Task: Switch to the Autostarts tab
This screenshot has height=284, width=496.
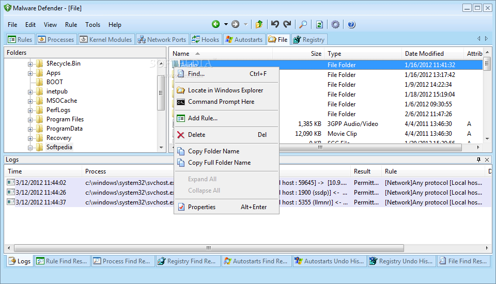Action: 244,40
